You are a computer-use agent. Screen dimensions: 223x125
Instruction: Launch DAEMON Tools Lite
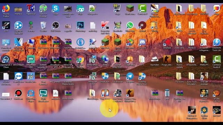pyautogui.click(x=216, y=42)
